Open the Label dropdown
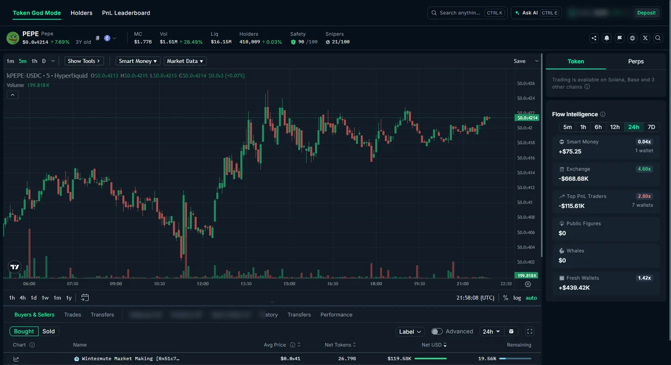671x365 pixels. tap(410, 332)
